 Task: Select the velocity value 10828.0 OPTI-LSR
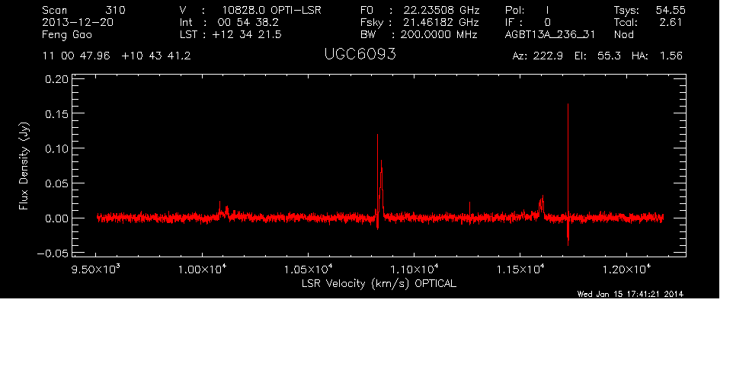271,10
